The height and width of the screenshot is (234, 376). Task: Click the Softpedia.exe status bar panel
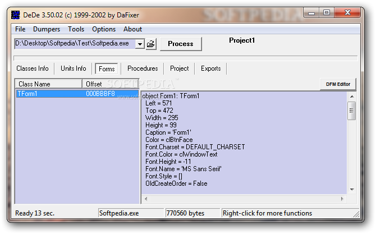click(131, 213)
